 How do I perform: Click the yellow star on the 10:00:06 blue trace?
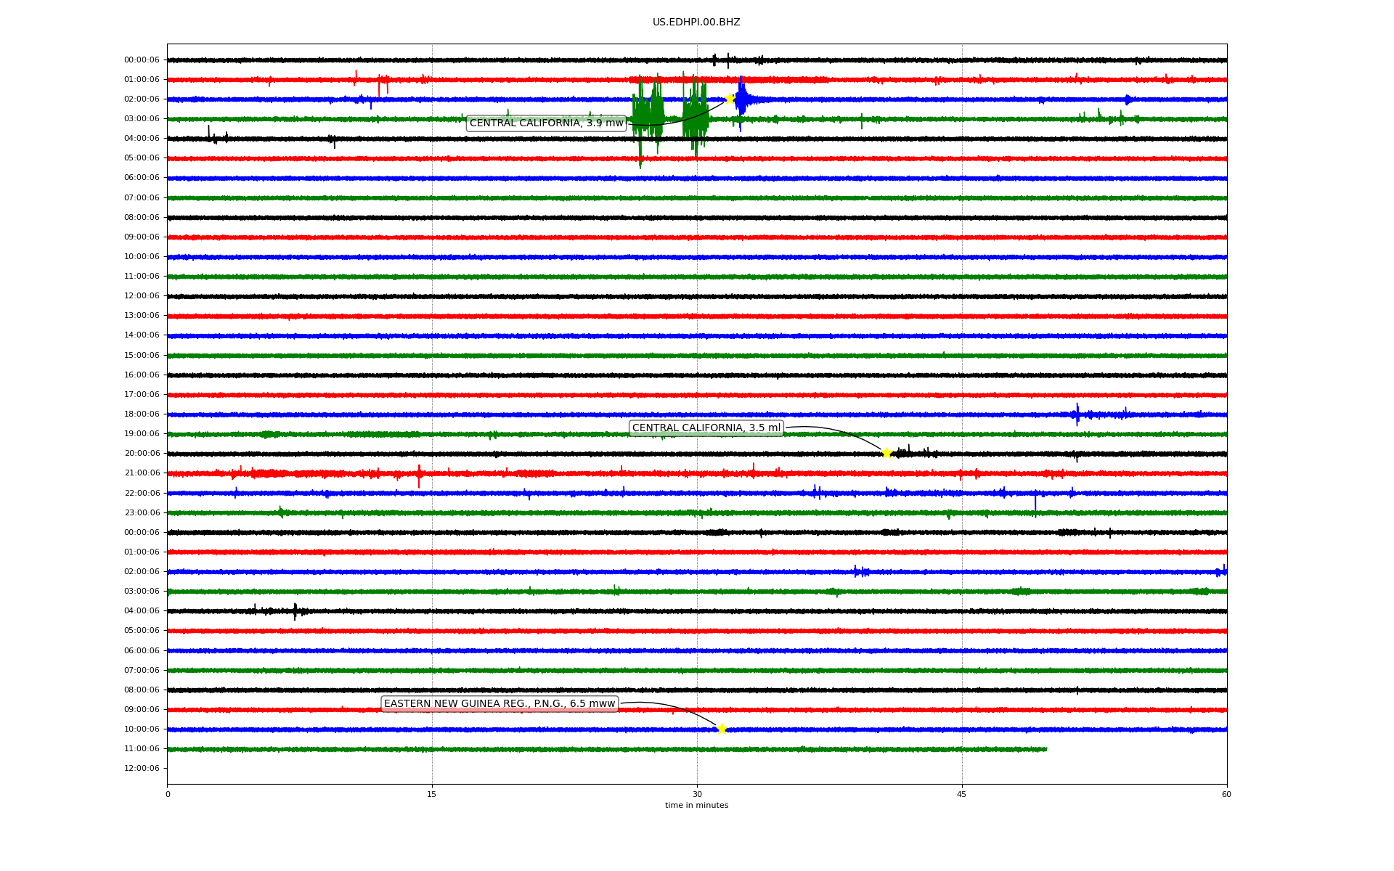721,729
